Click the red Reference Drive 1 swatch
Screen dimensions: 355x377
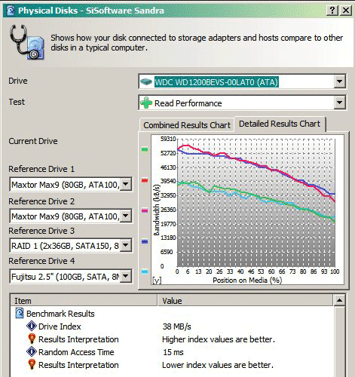pyautogui.click(x=145, y=180)
